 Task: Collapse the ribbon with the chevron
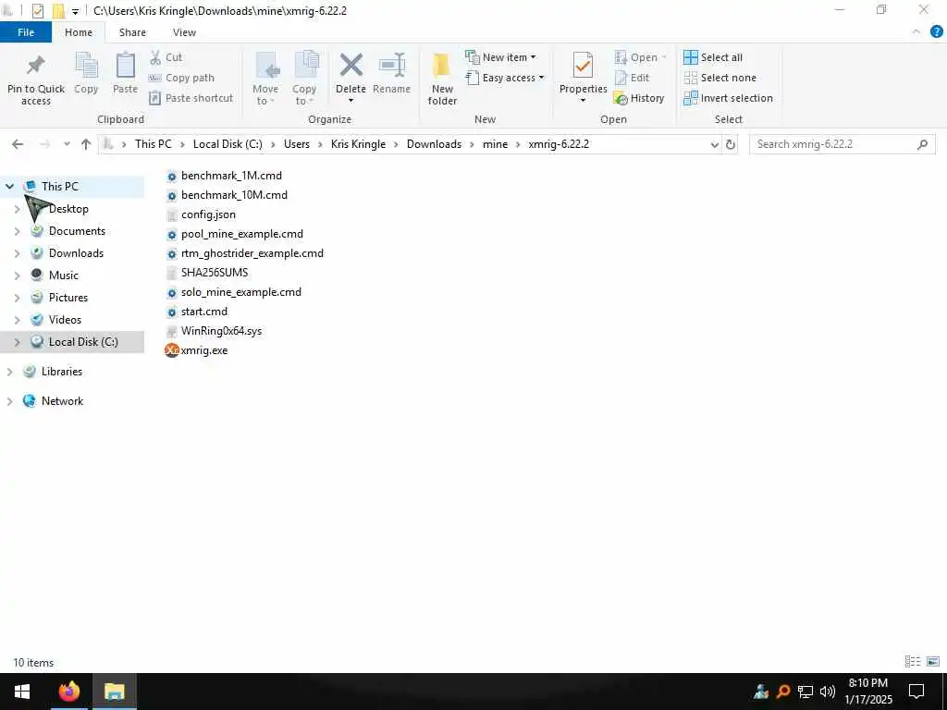[916, 32]
